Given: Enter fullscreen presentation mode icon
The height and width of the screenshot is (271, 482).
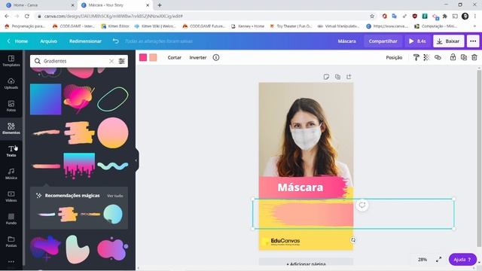Looking at the screenshot, I should coord(438,260).
